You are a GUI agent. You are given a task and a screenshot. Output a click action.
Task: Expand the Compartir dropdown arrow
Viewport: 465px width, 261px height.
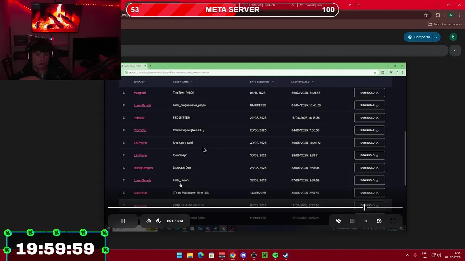pos(436,37)
